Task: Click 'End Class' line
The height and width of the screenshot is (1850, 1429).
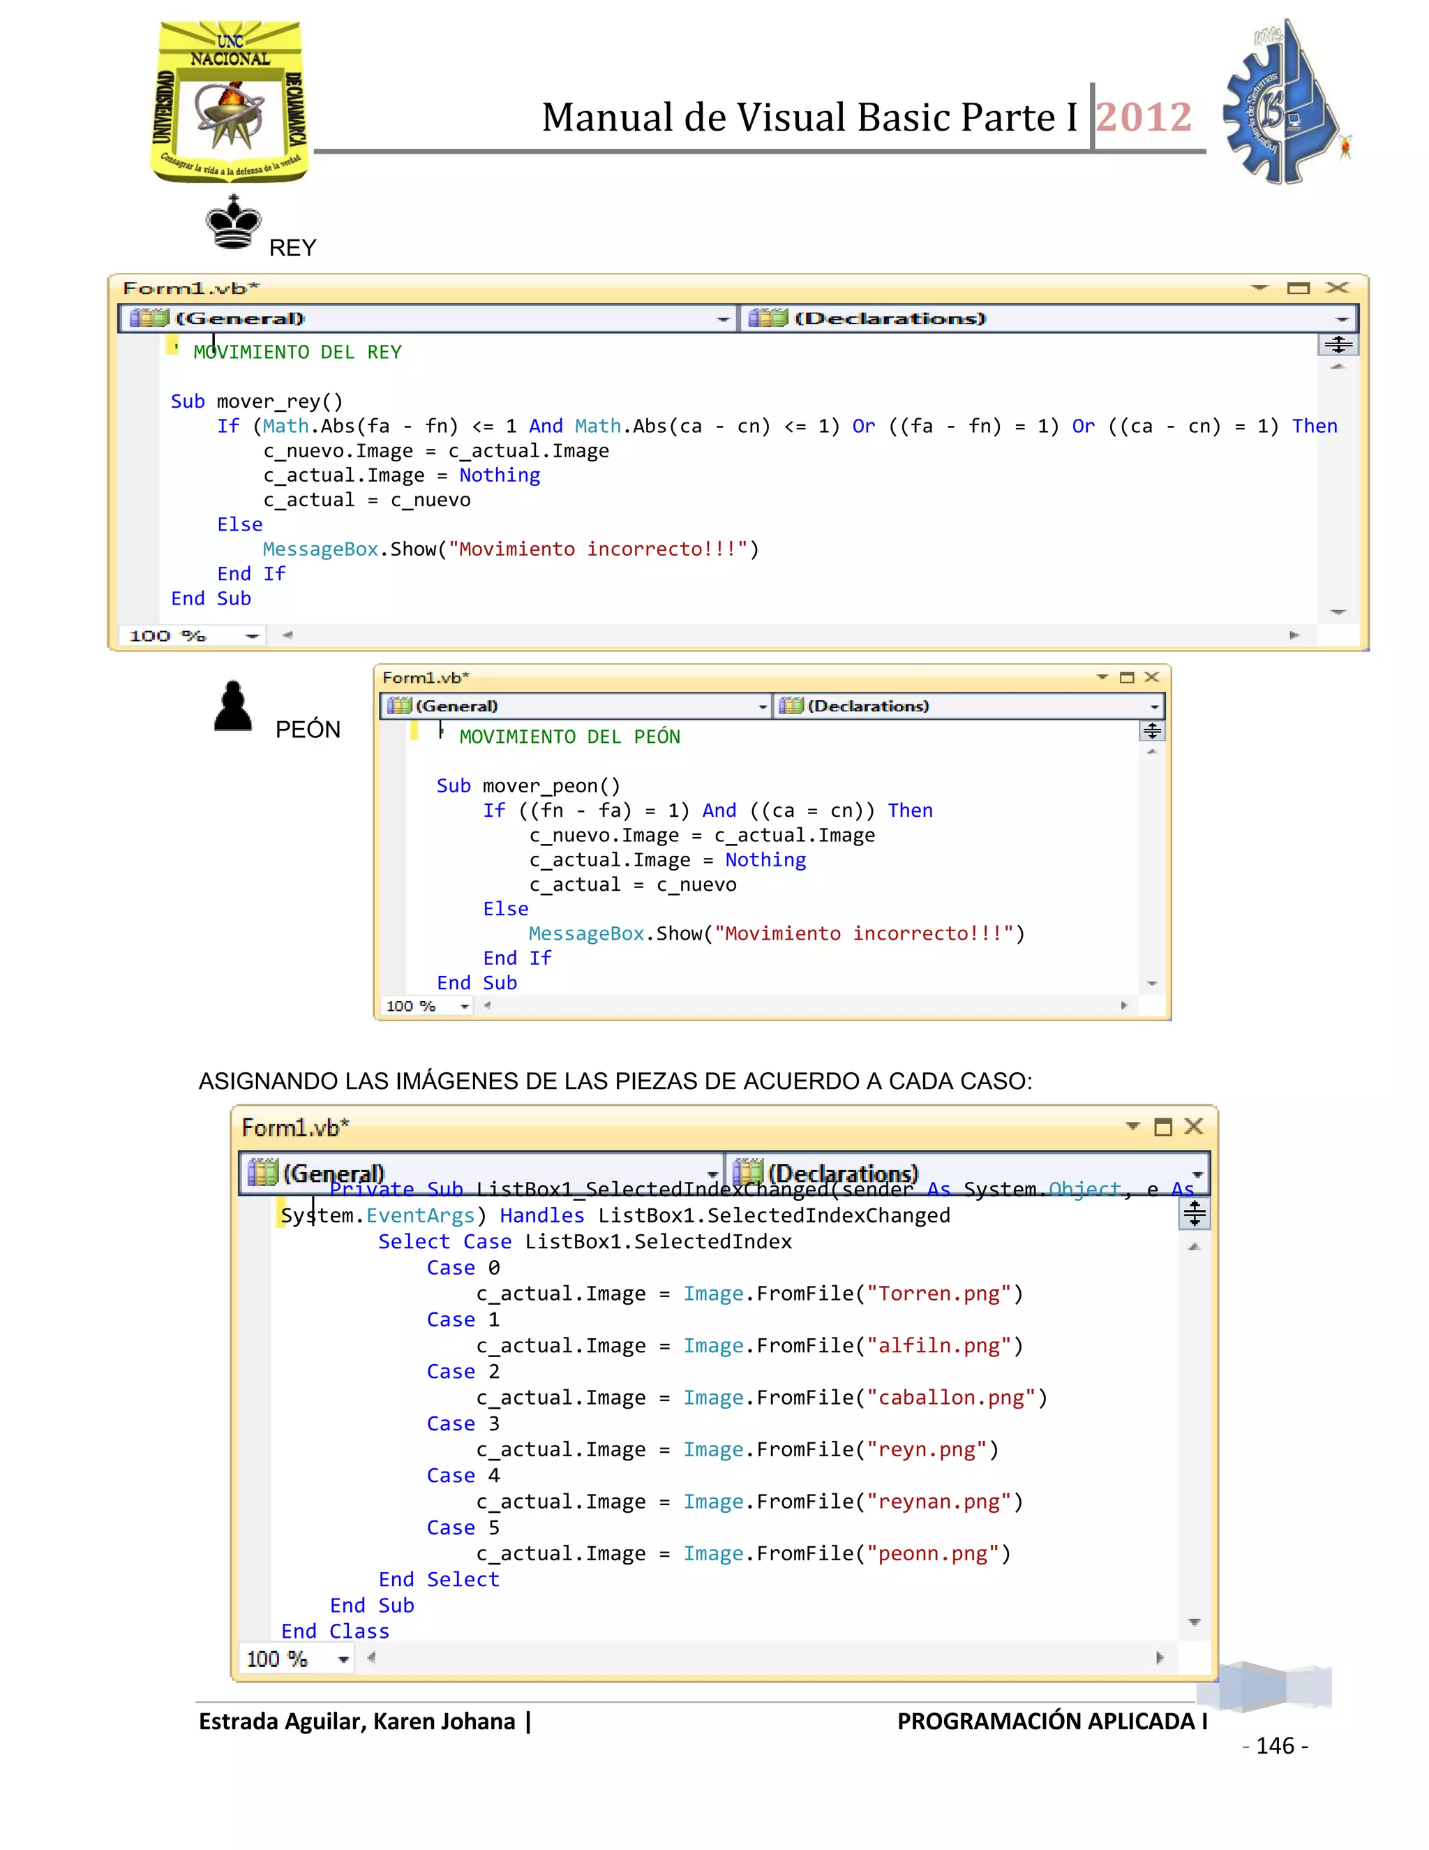Action: click(x=335, y=1631)
